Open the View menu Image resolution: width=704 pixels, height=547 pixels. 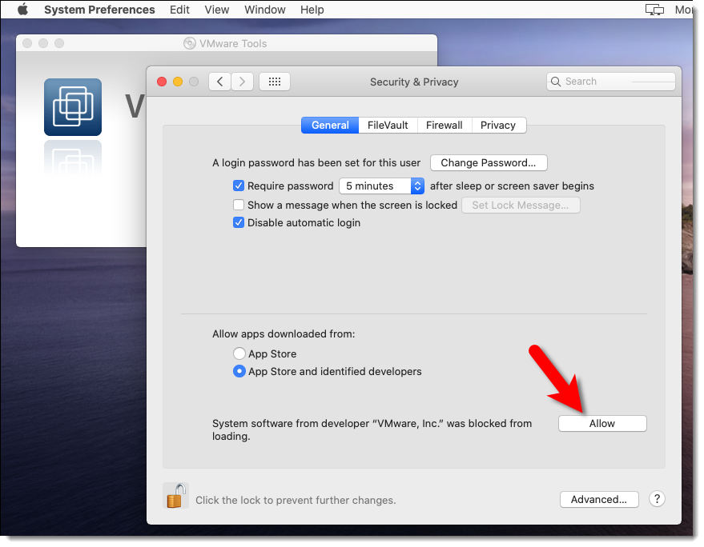[x=217, y=10]
